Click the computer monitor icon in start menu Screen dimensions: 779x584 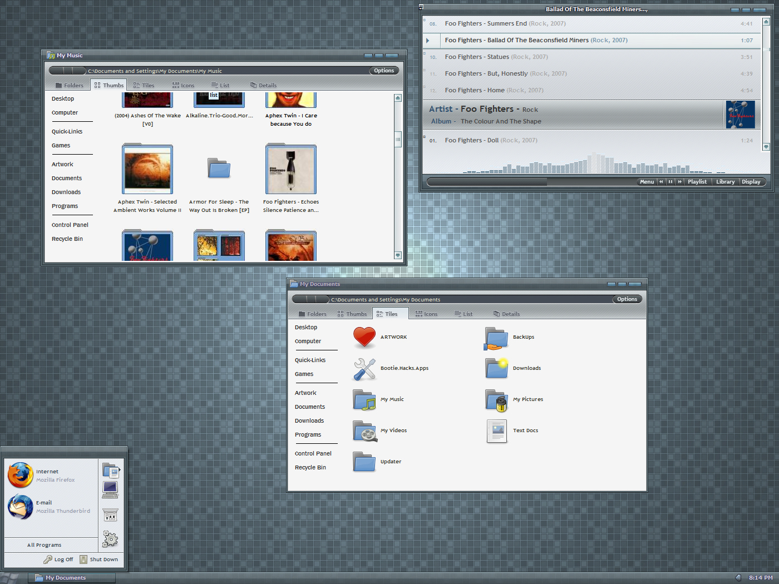point(110,489)
